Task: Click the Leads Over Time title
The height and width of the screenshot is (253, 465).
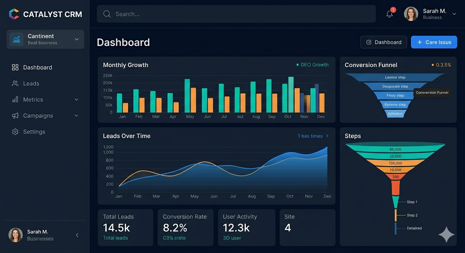Action: [x=126, y=136]
